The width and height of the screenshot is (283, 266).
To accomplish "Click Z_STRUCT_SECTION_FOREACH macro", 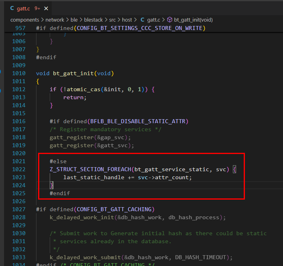I will pyautogui.click(x=91, y=169).
